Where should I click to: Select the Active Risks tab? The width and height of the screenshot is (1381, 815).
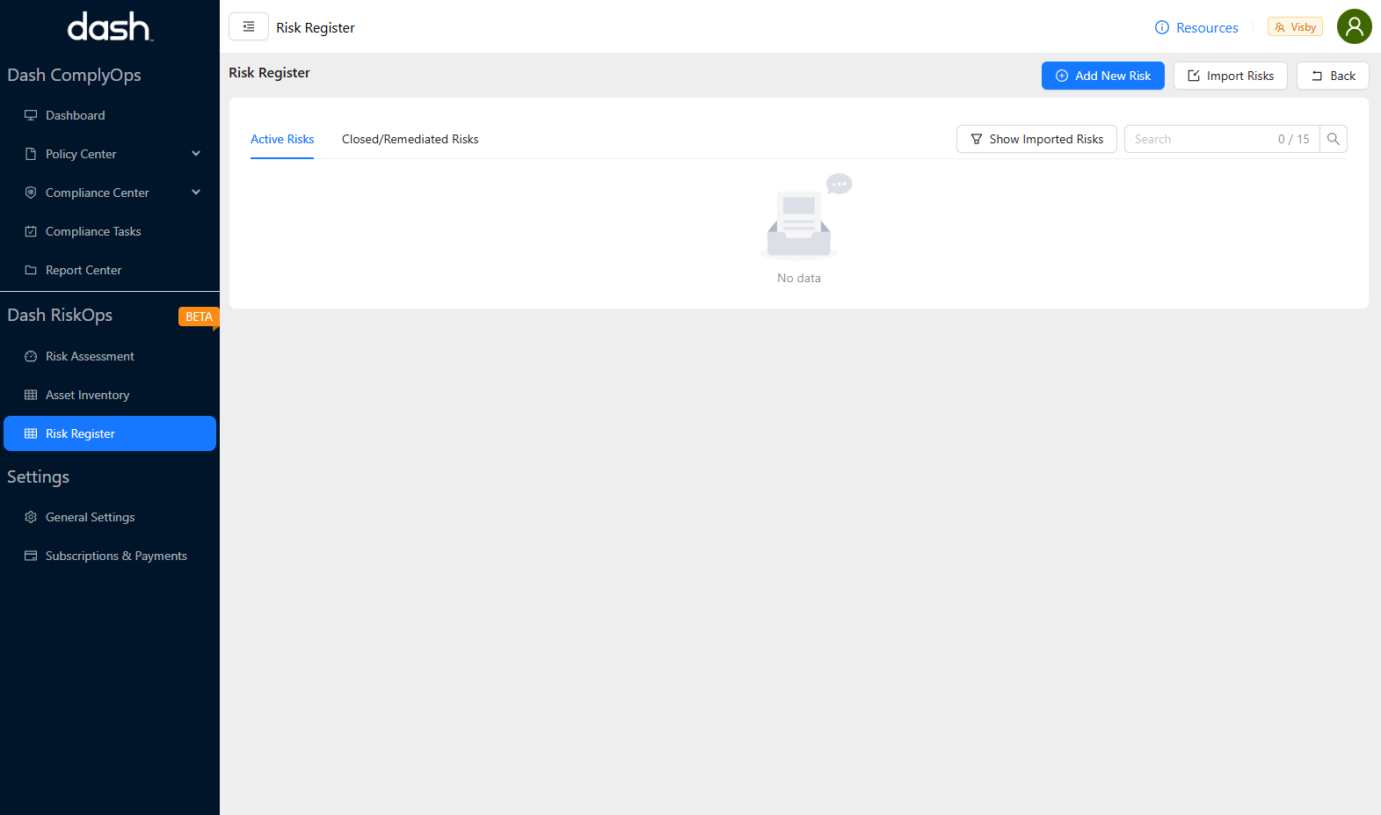(282, 139)
